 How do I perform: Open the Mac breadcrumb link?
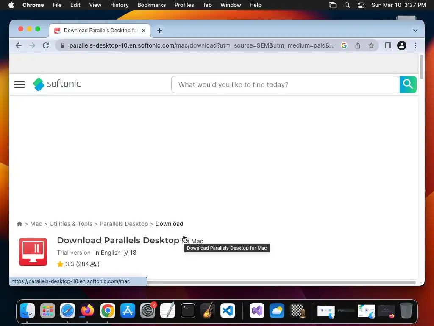[36, 224]
